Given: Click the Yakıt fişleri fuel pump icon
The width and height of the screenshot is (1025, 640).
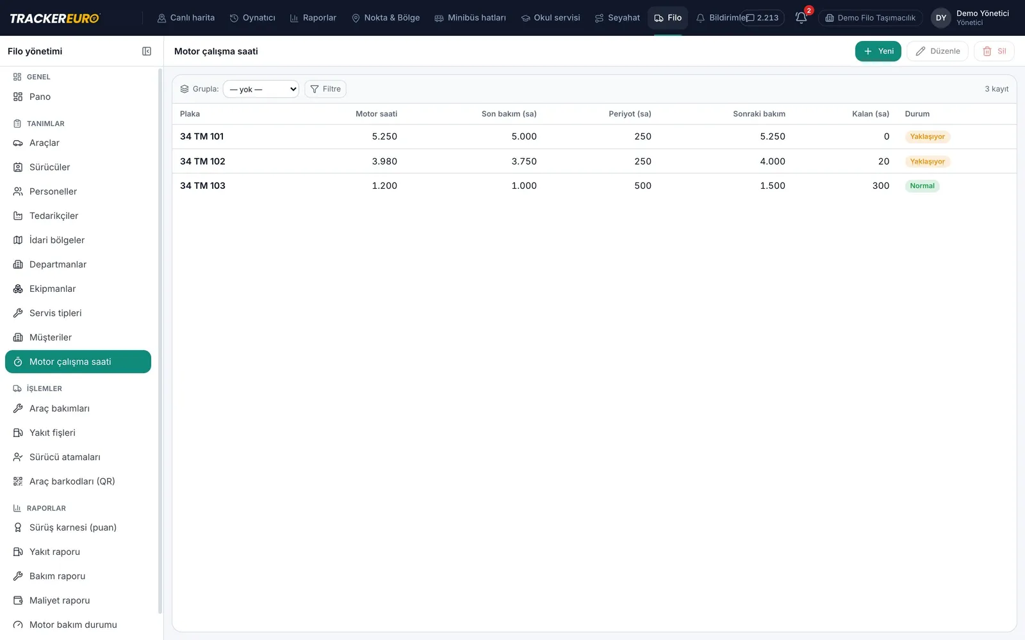Looking at the screenshot, I should pyautogui.click(x=18, y=433).
